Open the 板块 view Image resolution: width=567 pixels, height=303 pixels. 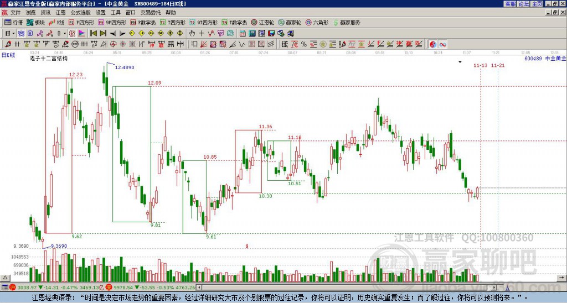[x=36, y=22]
